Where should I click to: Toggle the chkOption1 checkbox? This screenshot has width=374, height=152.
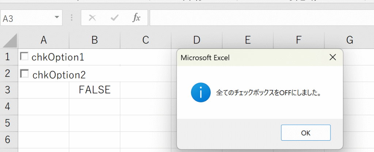[24, 56]
